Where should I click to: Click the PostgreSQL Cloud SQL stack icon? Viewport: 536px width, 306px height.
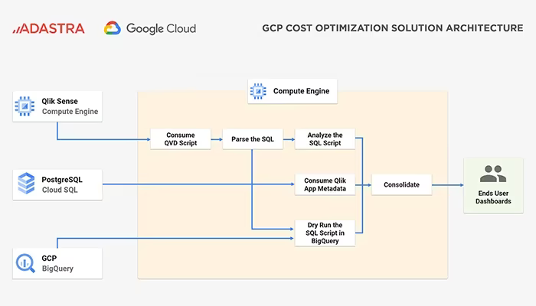[26, 184]
